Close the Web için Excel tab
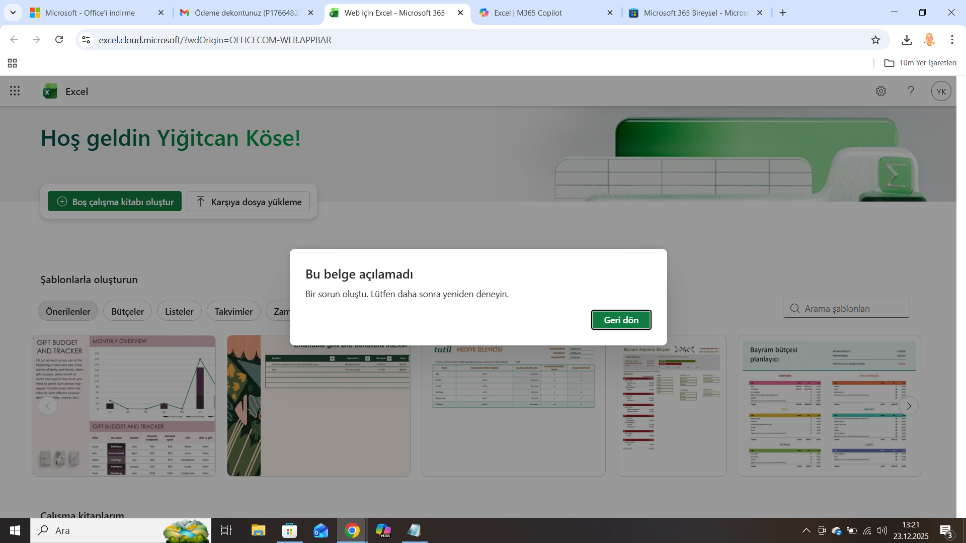The width and height of the screenshot is (966, 543). [460, 13]
